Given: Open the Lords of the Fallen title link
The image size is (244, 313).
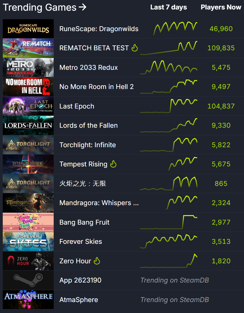Looking at the screenshot, I should (x=88, y=125).
